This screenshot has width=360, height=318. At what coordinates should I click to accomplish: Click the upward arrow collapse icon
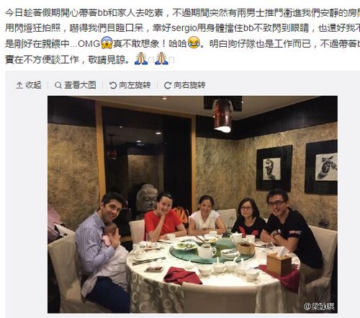point(19,85)
